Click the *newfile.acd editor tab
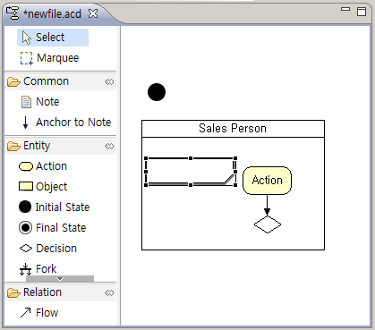This screenshot has height=330, width=375. pyautogui.click(x=52, y=13)
